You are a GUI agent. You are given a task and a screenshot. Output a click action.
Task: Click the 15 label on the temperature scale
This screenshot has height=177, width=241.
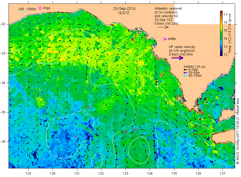(x=225, y=31)
